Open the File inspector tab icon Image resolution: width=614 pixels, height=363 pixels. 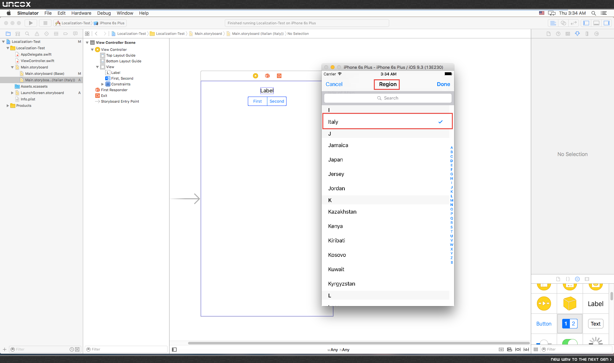coord(549,34)
